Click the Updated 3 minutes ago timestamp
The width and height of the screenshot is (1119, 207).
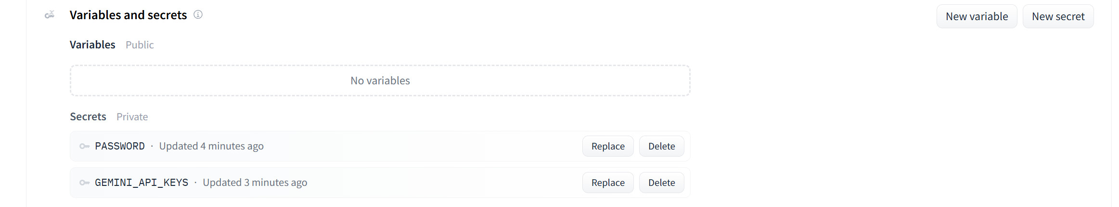(x=255, y=183)
